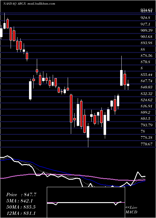Select the 901.68 price level label
Image resolution: width=156 pixels, height=218 pixels.
point(146,37)
